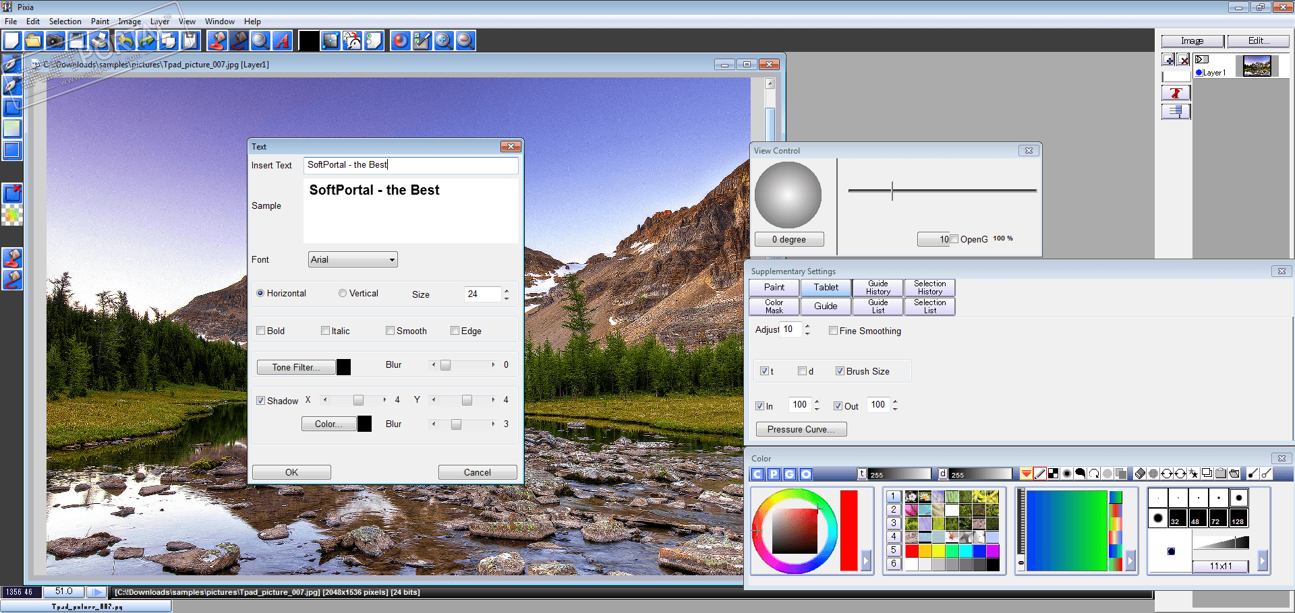
Task: Click the shadow Color button
Action: tap(329, 424)
